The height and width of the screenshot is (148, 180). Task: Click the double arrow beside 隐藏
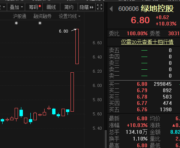[x=92, y=7]
